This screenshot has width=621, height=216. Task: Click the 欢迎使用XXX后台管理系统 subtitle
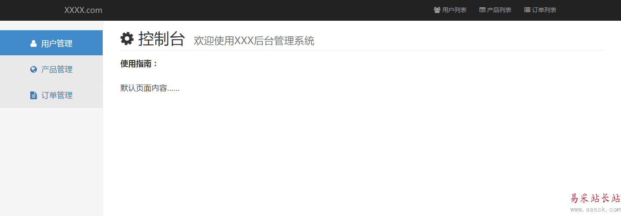[x=254, y=41]
